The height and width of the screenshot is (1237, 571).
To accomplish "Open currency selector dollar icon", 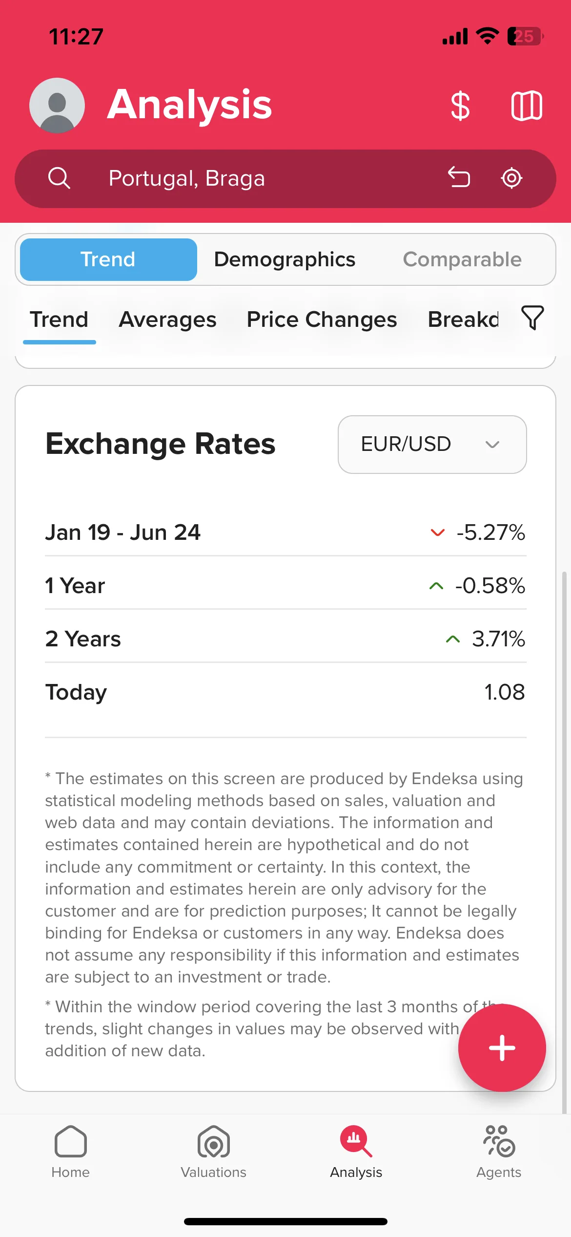I will point(460,106).
